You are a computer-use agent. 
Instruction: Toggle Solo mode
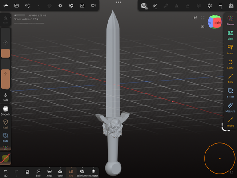(x=38, y=173)
